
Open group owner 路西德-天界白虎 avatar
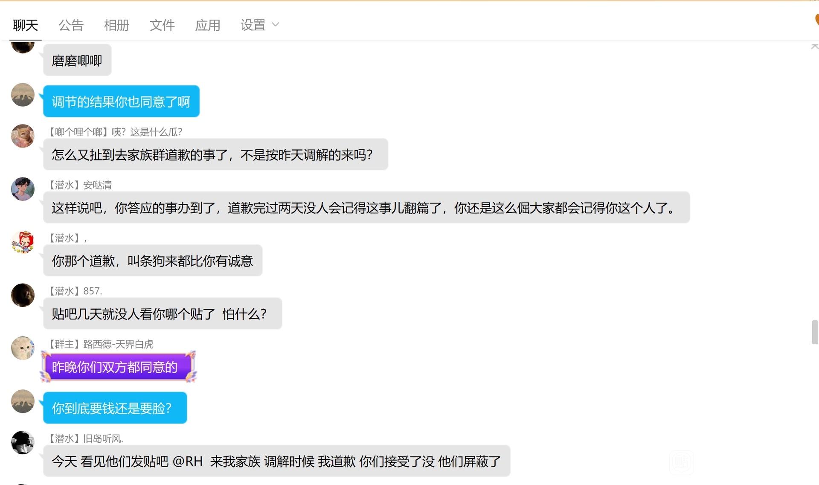point(23,348)
